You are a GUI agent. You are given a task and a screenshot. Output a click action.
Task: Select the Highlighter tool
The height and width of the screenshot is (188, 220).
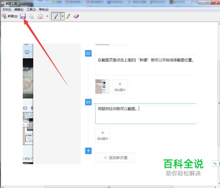[x=68, y=16]
